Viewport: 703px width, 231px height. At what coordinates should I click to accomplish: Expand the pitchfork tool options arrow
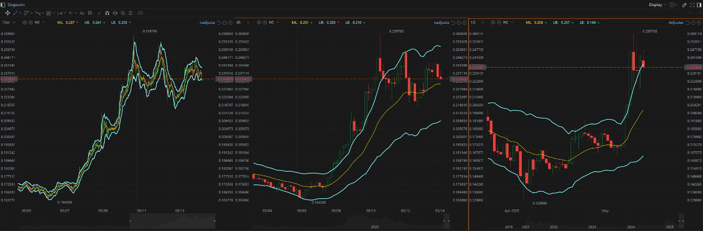click(32, 13)
